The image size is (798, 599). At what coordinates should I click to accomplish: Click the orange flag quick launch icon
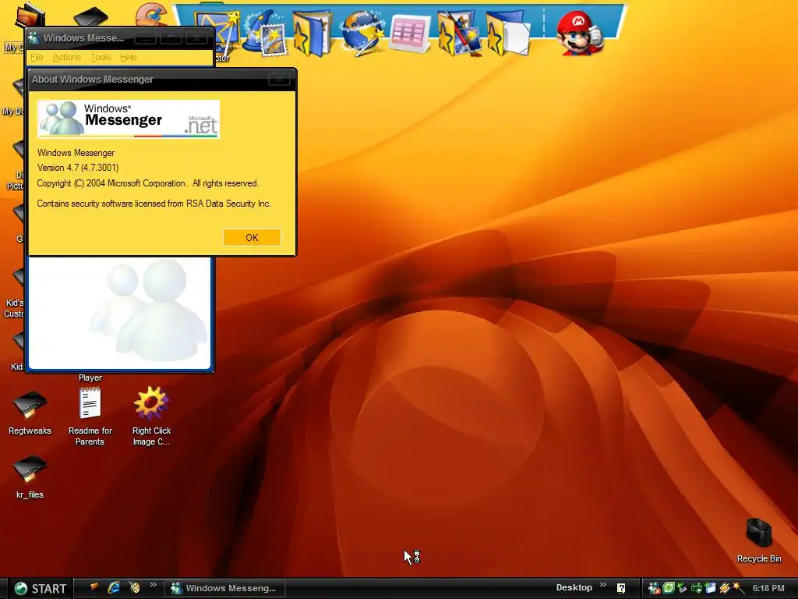94,587
